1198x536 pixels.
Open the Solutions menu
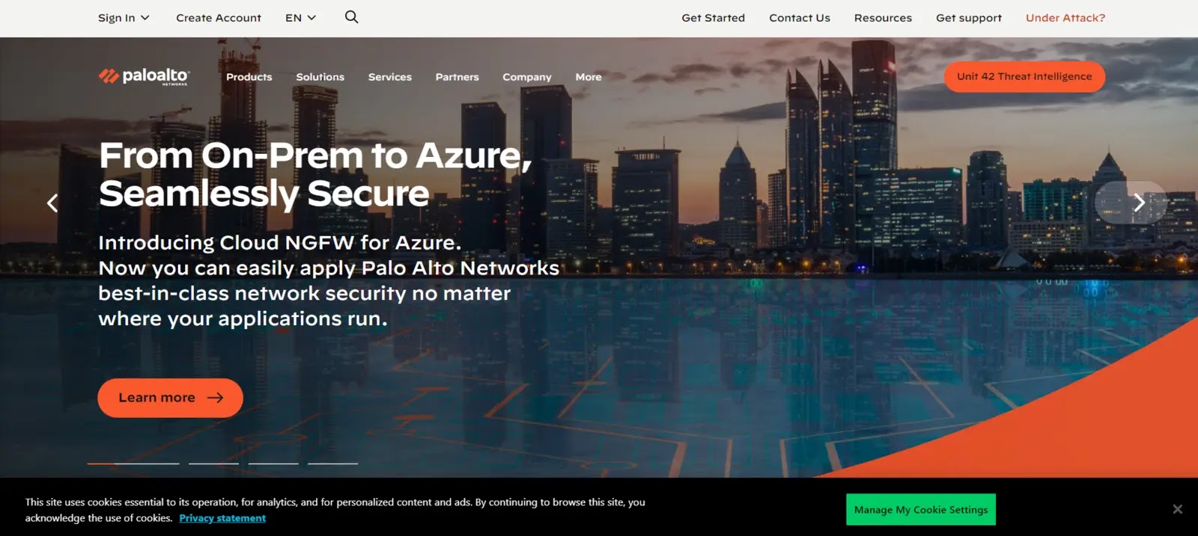click(320, 77)
